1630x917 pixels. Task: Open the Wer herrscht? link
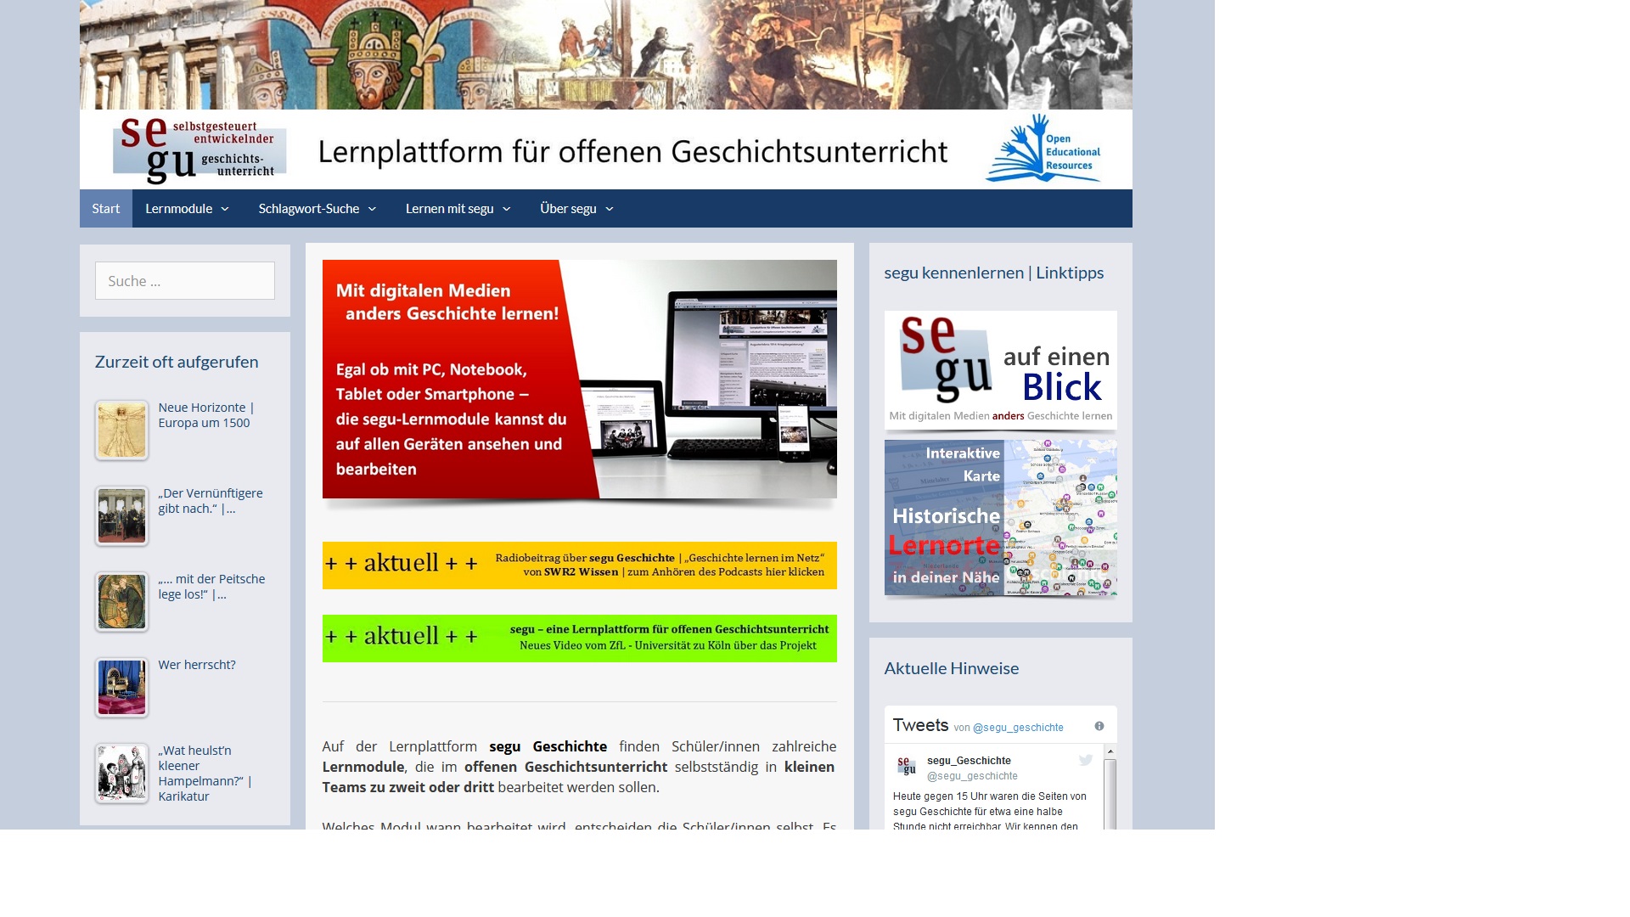(x=197, y=665)
